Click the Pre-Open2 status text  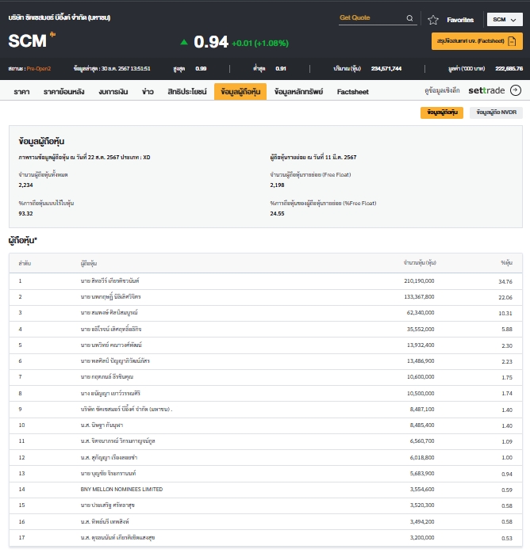pos(39,68)
